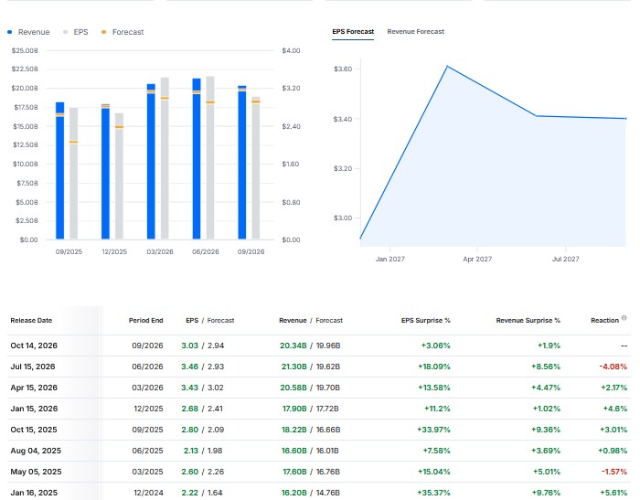Click the 2.22 EPS figure

[x=190, y=493]
